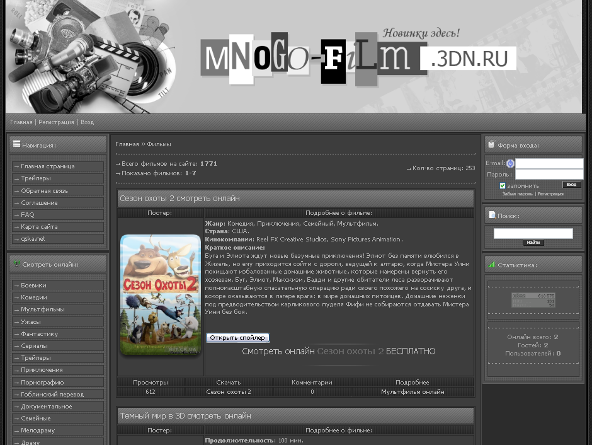The width and height of the screenshot is (592, 445).
Task: Focus the search input field
Action: coord(533,233)
